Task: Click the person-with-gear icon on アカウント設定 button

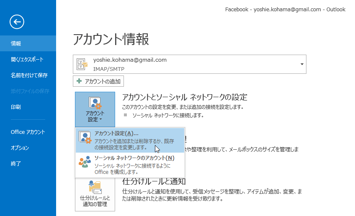Action: click(x=95, y=103)
